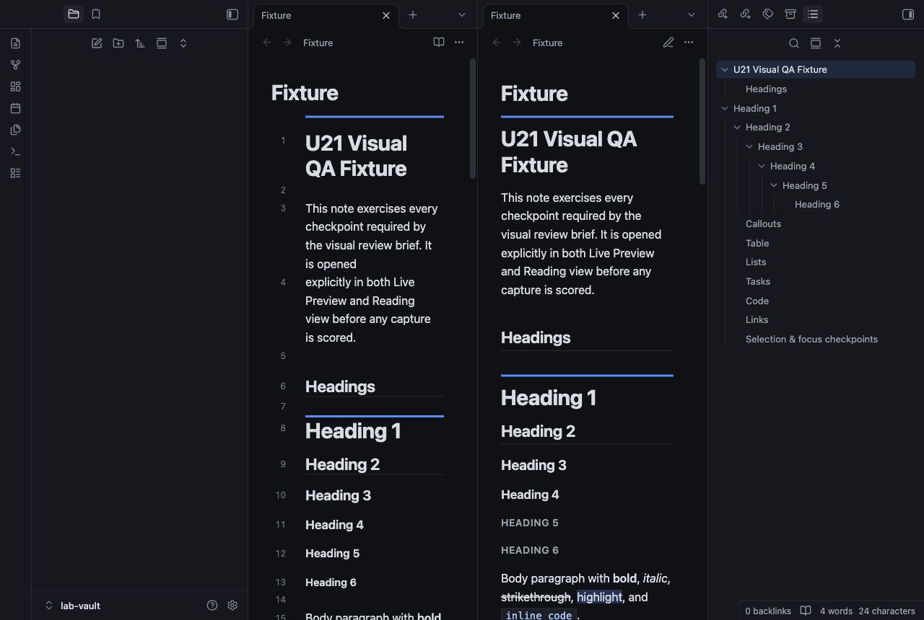Click the bottom list-style ribbon icon
Image resolution: width=924 pixels, height=620 pixels.
coord(15,173)
